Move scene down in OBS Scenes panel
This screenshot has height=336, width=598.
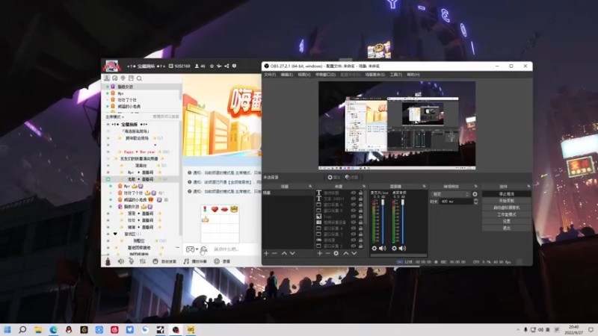(x=292, y=253)
